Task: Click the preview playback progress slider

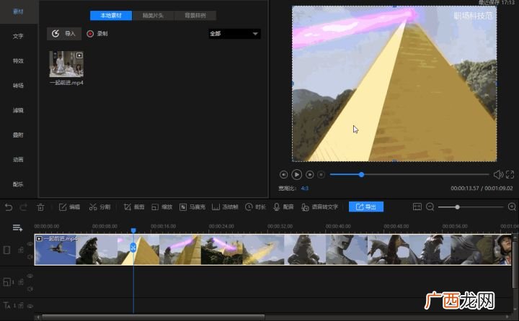Action: point(409,174)
